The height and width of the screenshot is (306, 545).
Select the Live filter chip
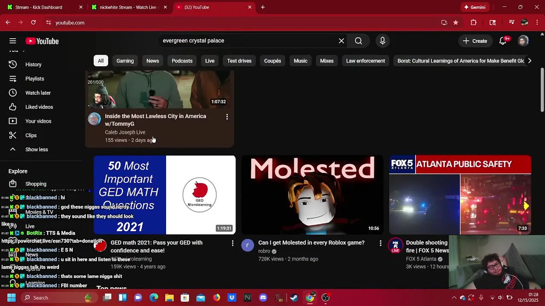tap(209, 61)
